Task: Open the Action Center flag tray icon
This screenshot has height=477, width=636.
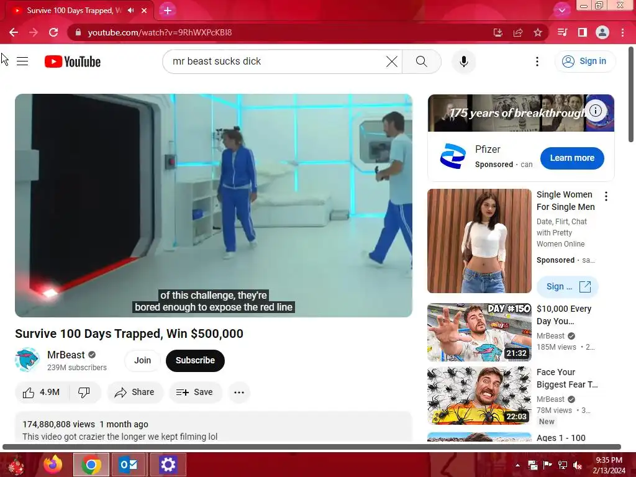Action: 547,465
